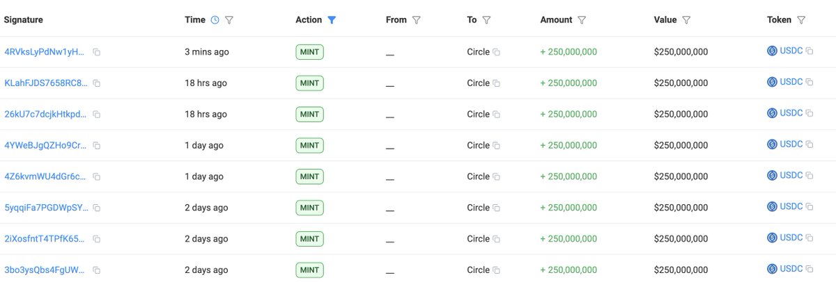Viewport: 836px width, 282px height.
Task: Click USDC coin logo in last row
Action: point(772,269)
